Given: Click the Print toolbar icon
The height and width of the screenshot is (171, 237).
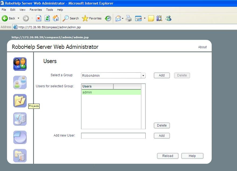Looking at the screenshot, I should tap(129, 18).
